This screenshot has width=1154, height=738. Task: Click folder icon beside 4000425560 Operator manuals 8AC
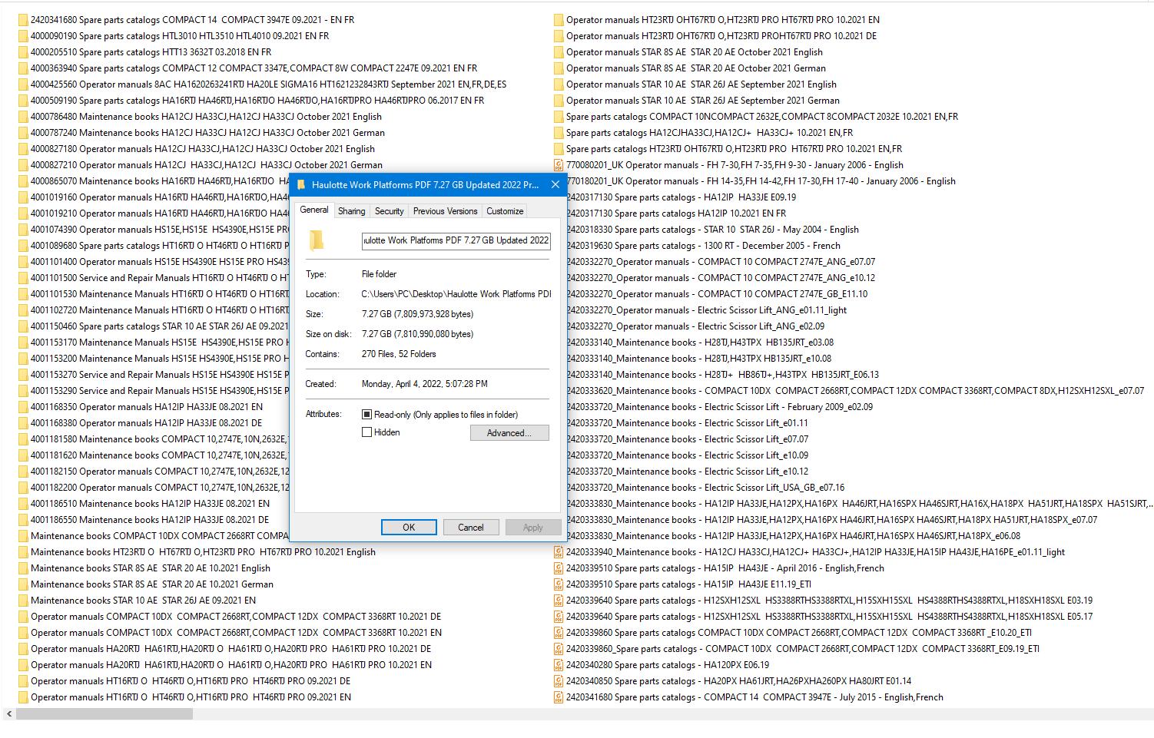23,84
